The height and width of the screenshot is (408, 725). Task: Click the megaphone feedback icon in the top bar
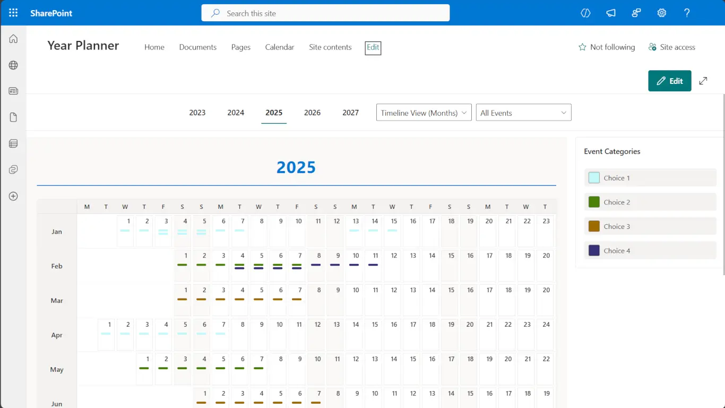click(x=611, y=13)
